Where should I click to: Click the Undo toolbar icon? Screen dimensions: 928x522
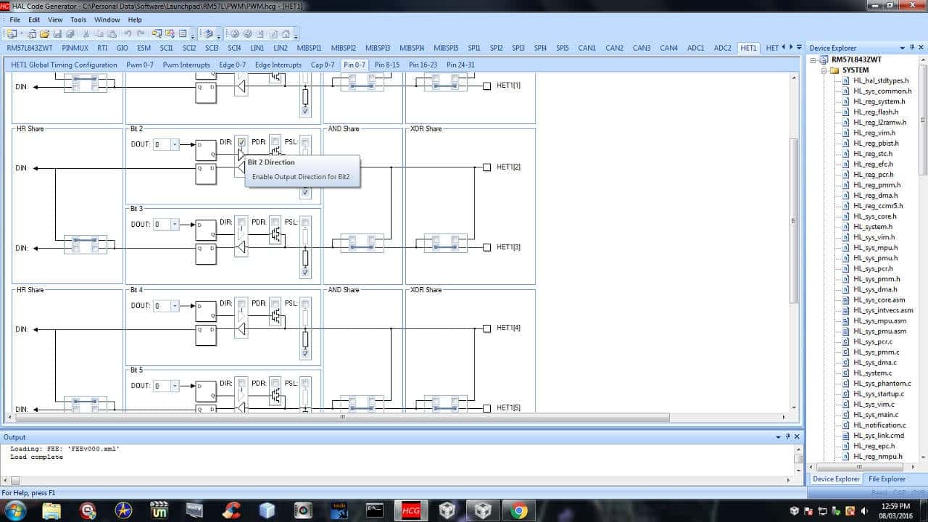(128, 34)
